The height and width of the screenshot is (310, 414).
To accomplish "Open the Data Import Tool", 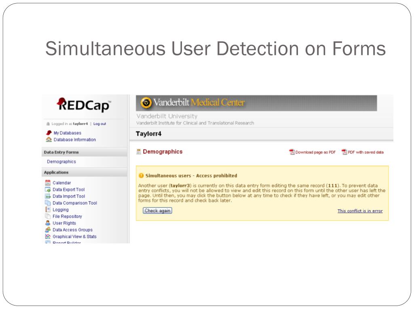I will coord(69,197).
